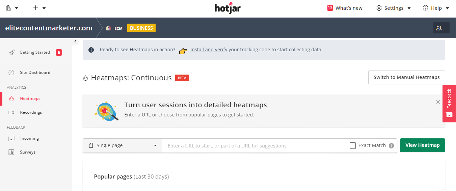Viewport: 456px width, 191px height.
Task: Open the organization building icon menu
Action: click(12, 8)
